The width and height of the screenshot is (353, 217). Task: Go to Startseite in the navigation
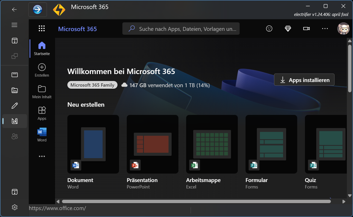pyautogui.click(x=42, y=49)
